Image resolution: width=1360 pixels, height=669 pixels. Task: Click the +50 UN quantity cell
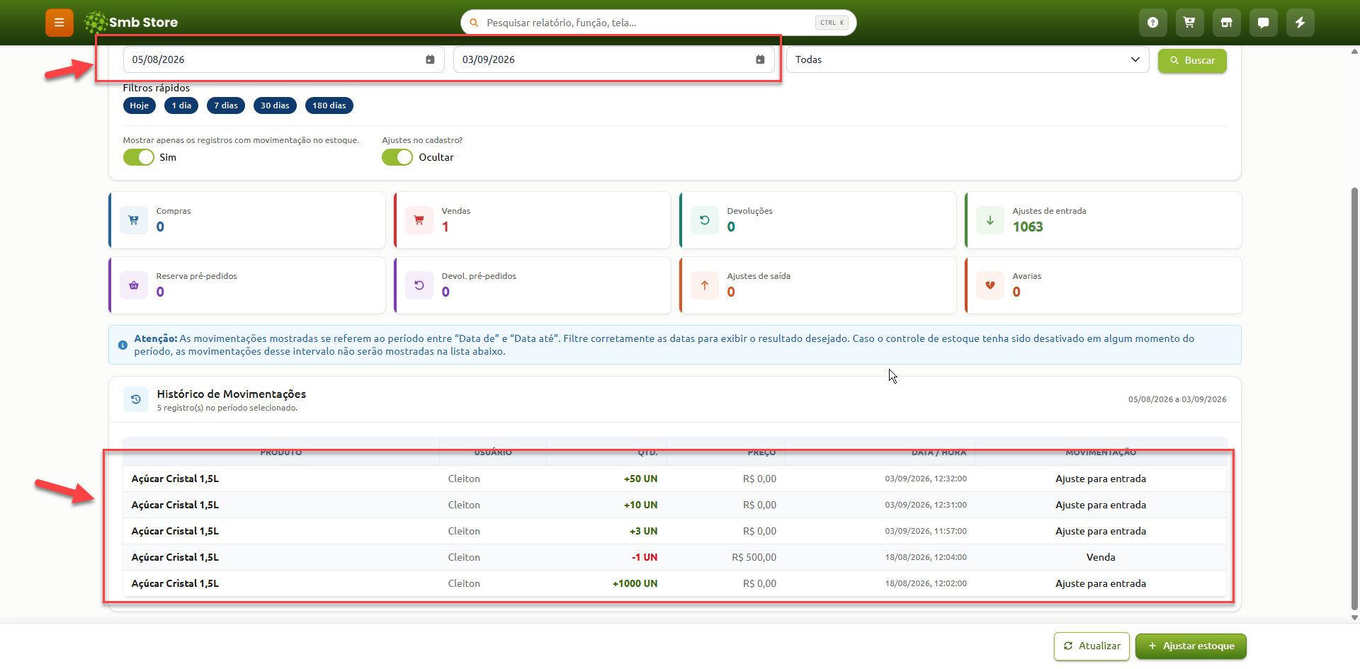coord(640,479)
